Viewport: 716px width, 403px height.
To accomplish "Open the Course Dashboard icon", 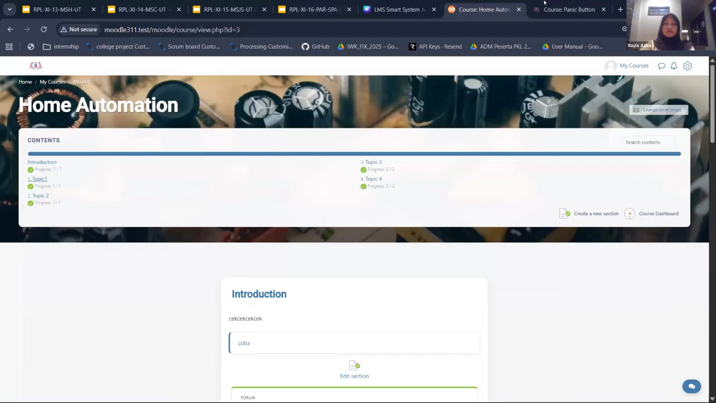I will click(630, 213).
